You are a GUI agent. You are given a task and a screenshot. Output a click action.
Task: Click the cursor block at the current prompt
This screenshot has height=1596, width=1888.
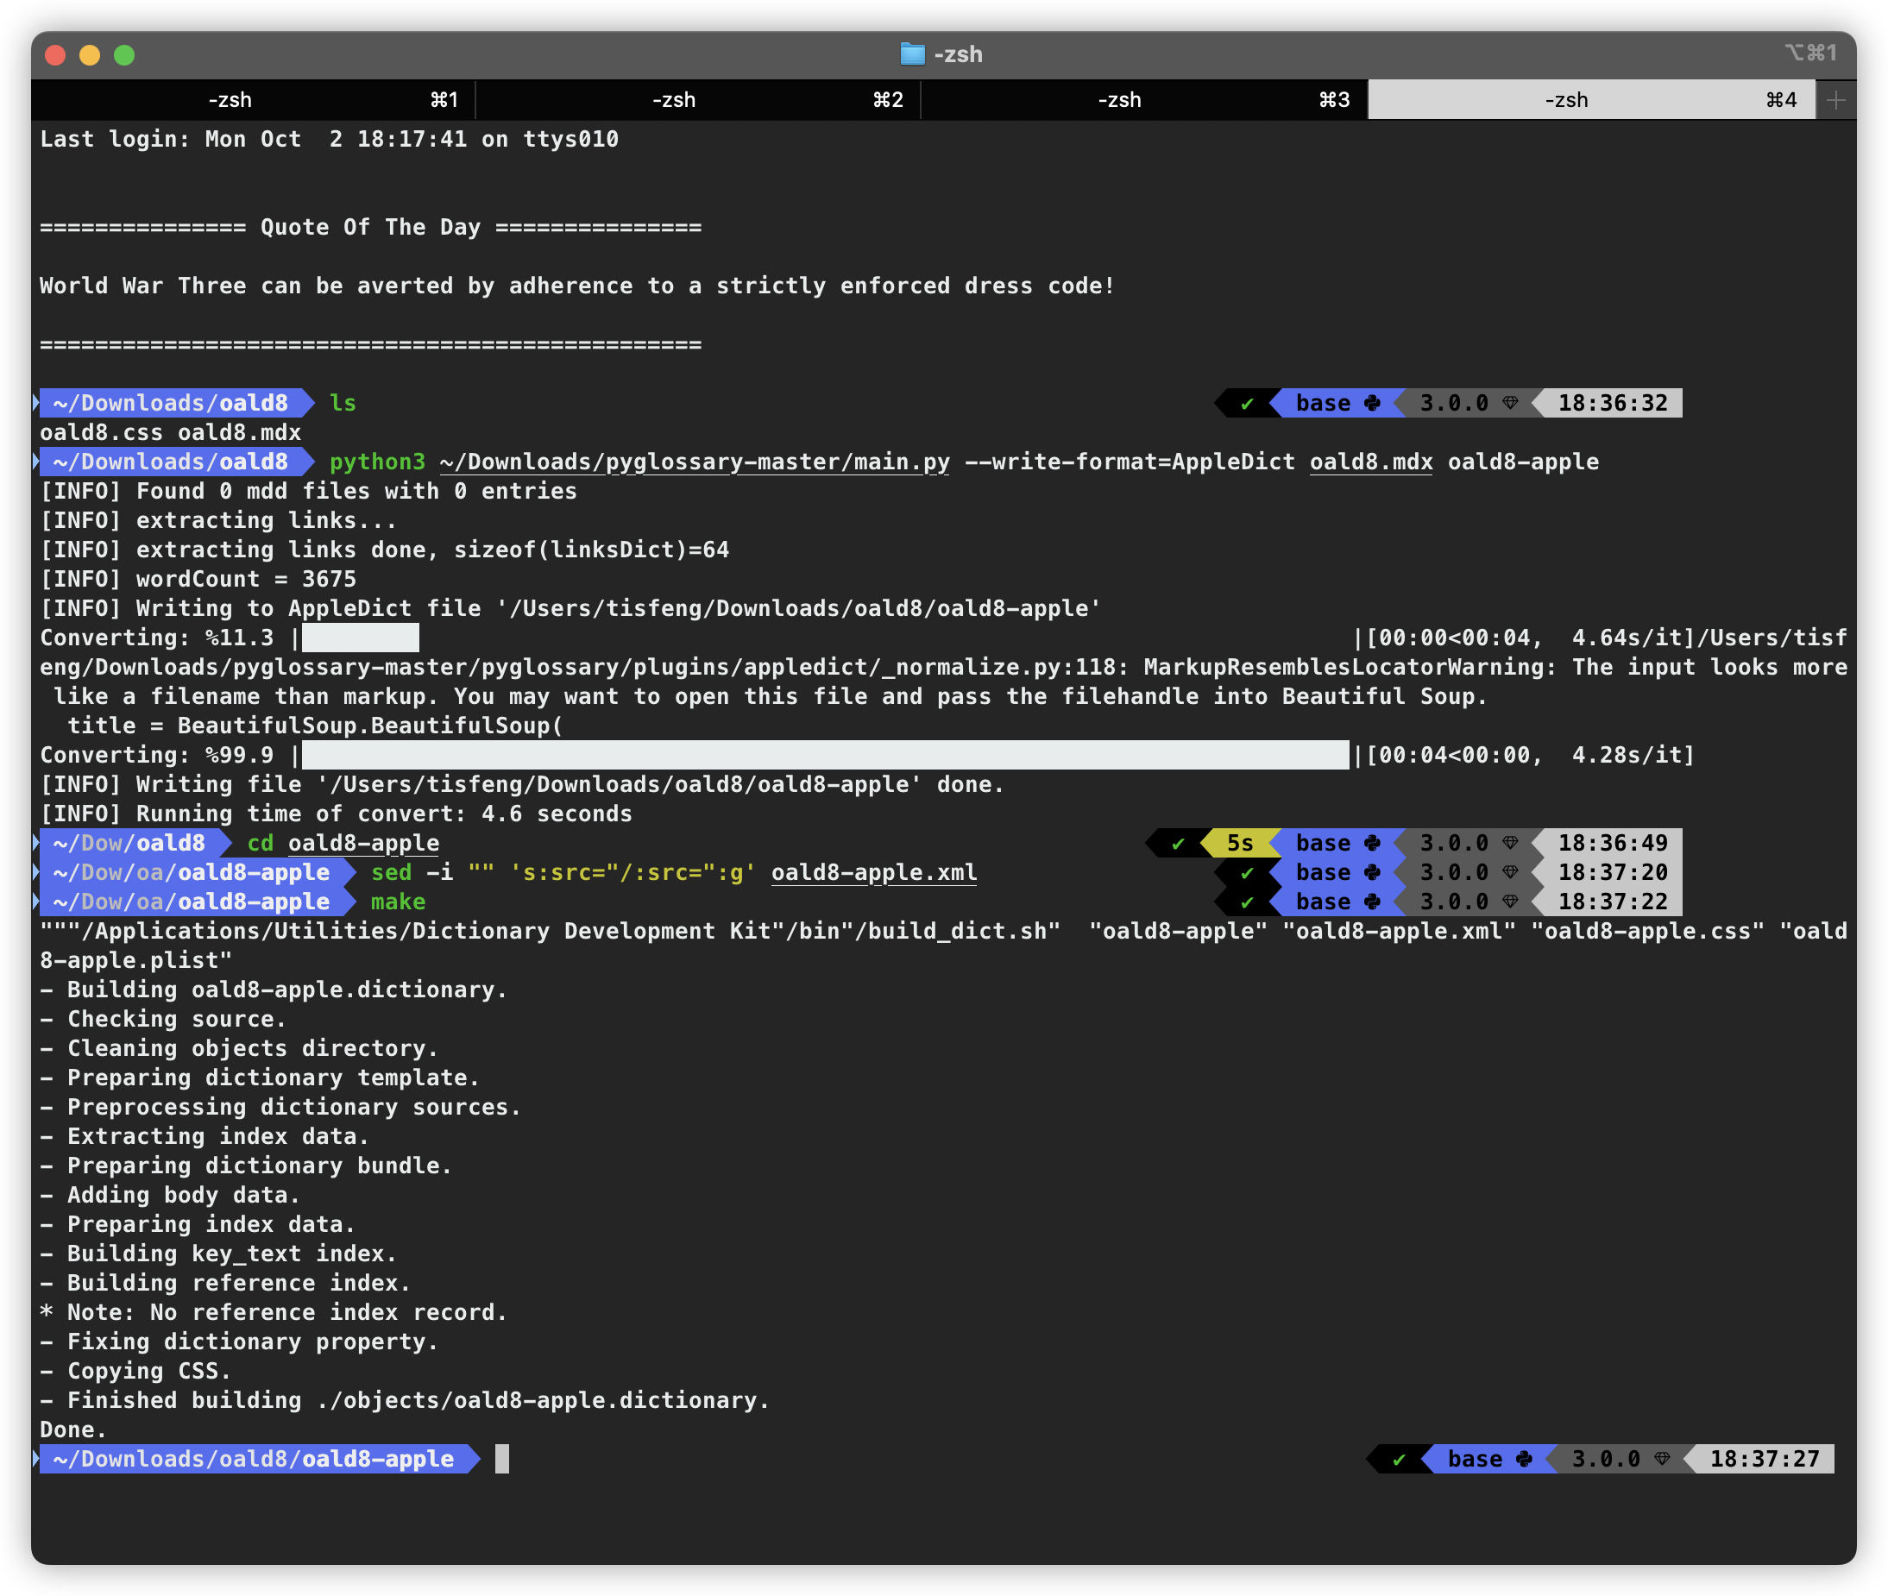502,1459
